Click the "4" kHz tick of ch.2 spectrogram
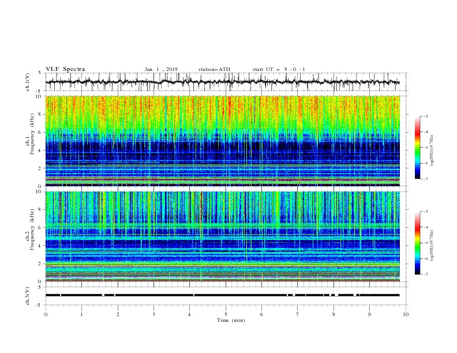Viewport: 457px width, 353px height. (x=40, y=246)
